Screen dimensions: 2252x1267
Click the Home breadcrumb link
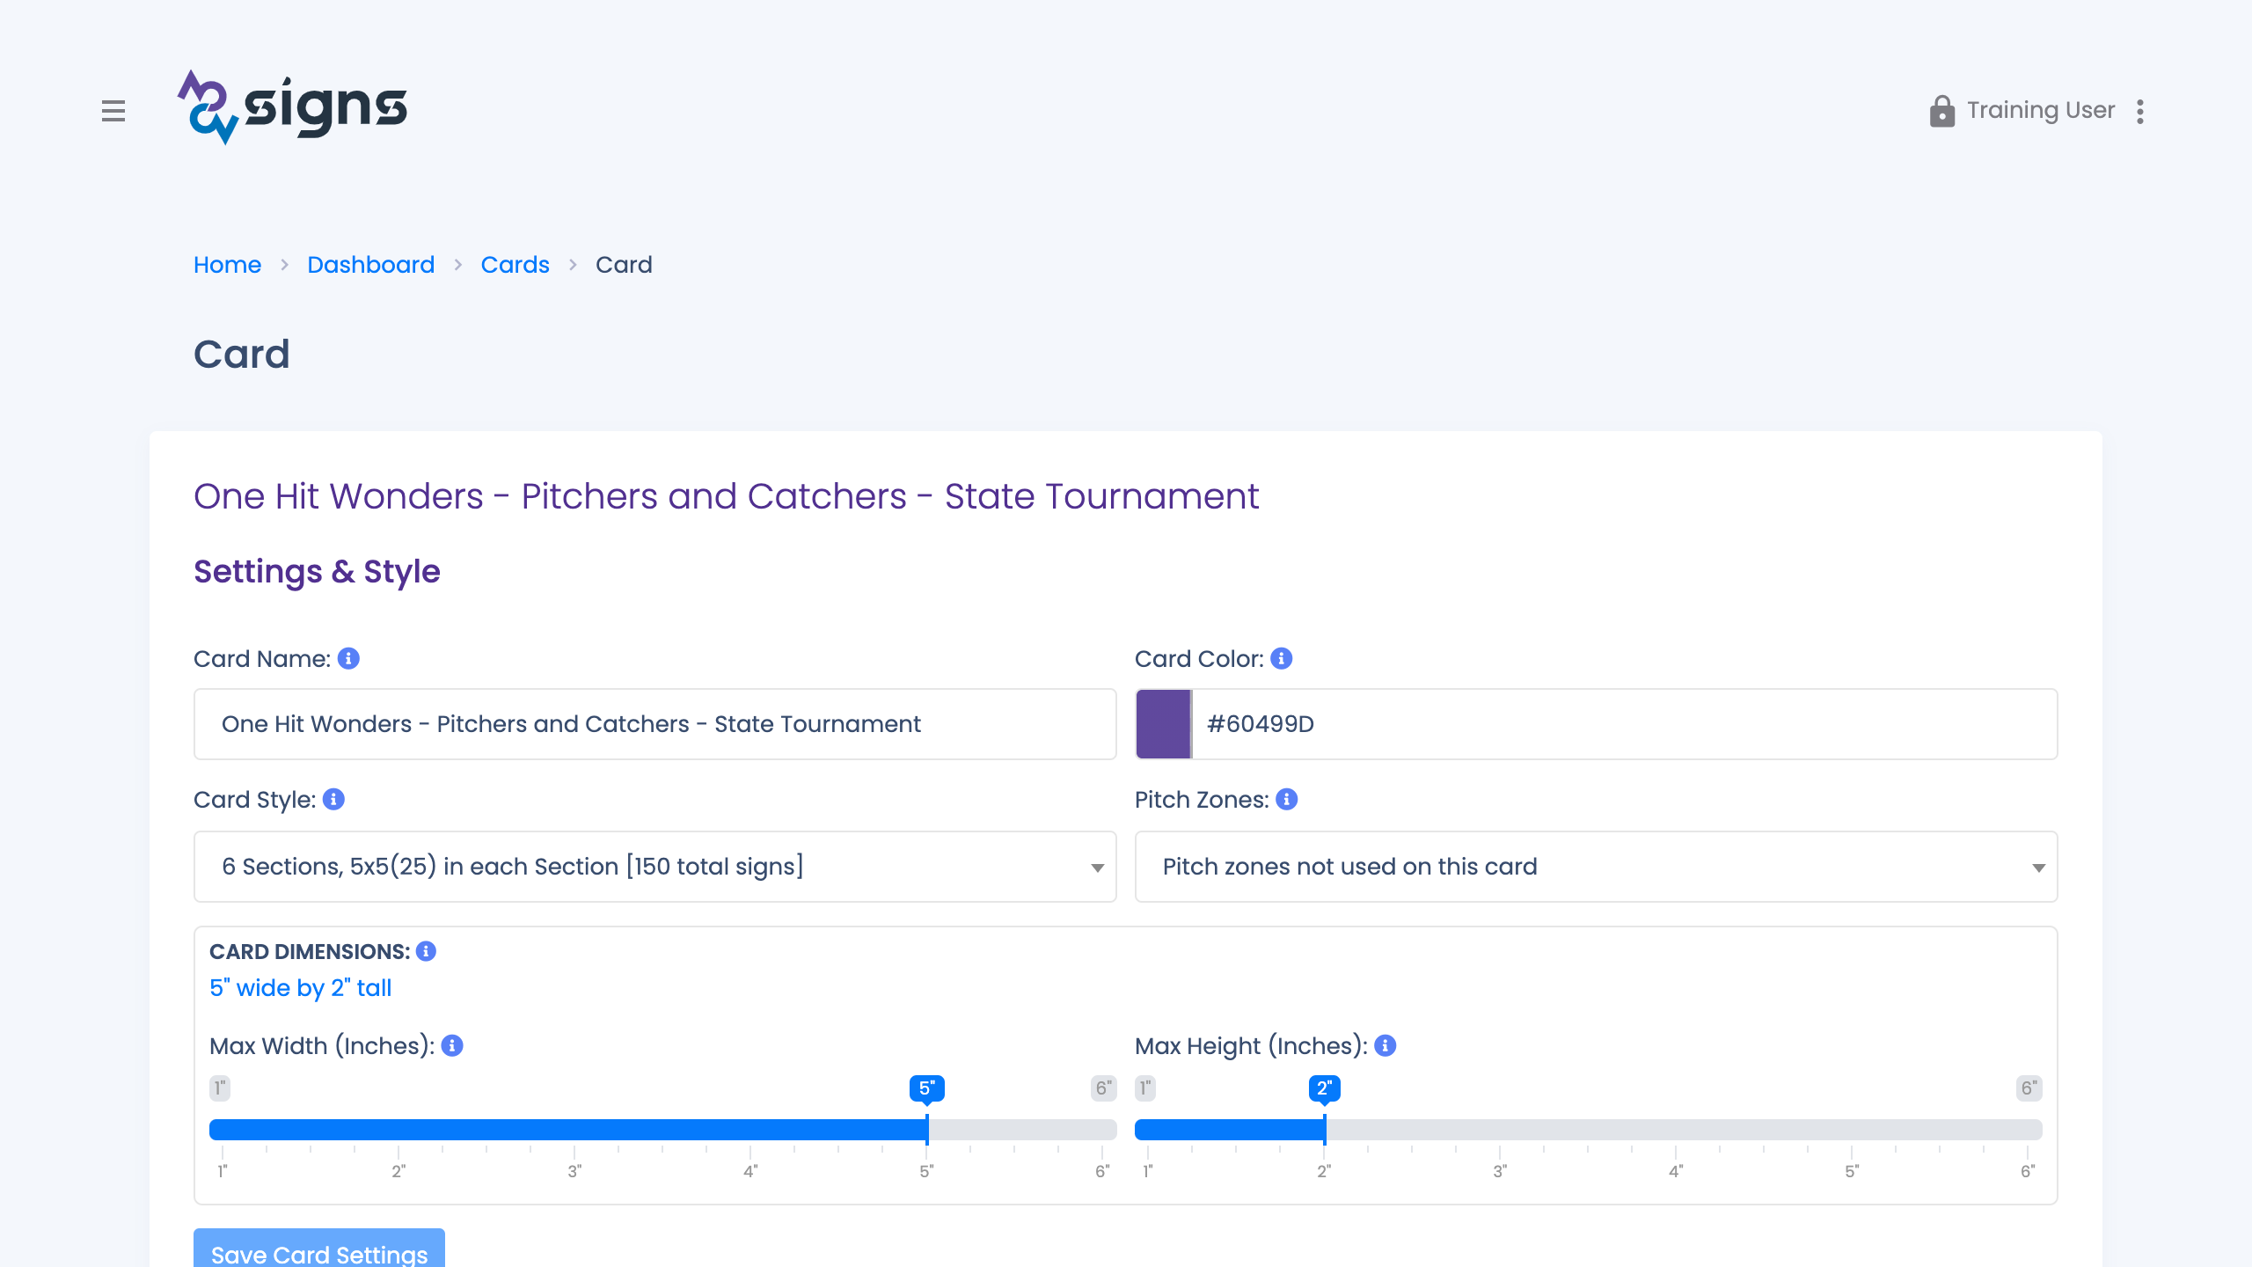point(227,265)
